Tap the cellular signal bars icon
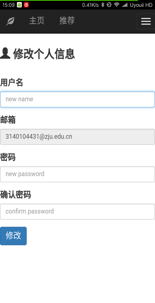155x303 pixels. click(125, 5)
